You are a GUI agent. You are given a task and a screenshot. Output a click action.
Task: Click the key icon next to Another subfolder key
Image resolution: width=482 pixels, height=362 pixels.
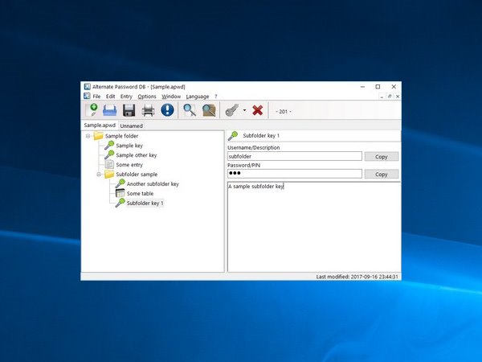[x=120, y=183]
